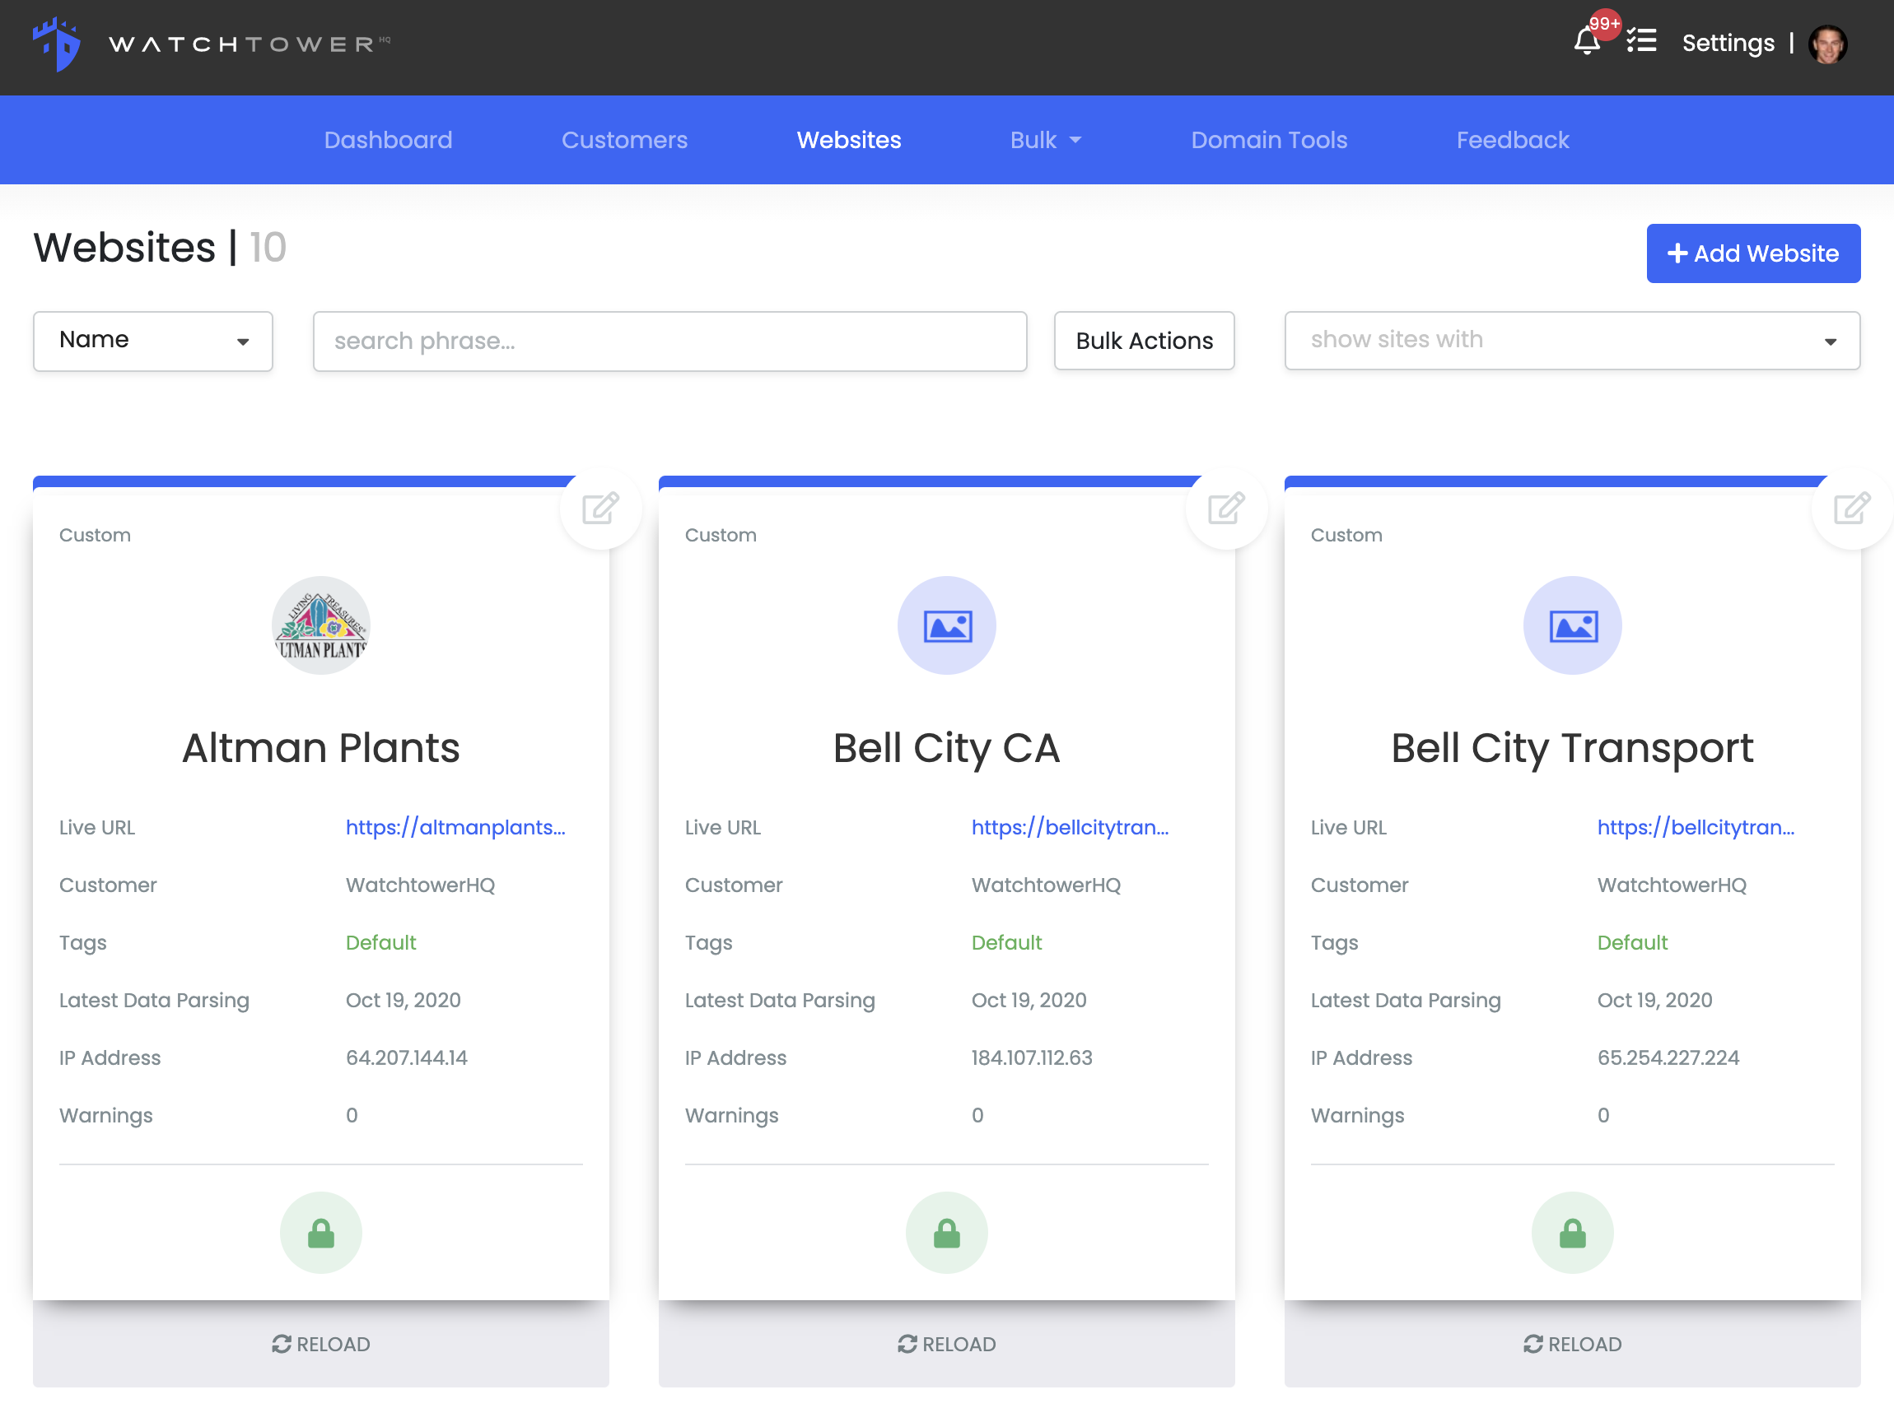Click the Add Website button
This screenshot has height=1422, width=1894.
tap(1752, 253)
